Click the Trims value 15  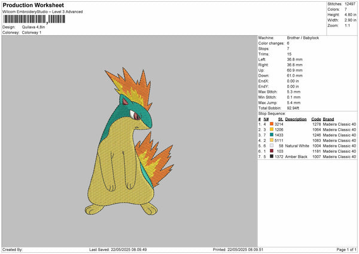tap(289, 54)
